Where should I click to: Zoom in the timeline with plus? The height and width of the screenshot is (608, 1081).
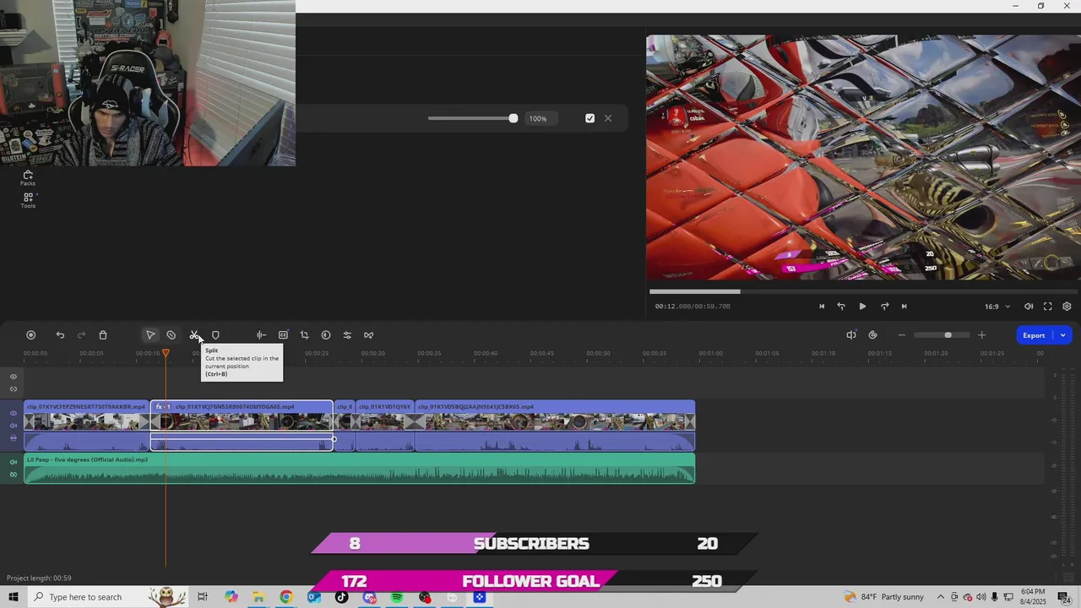[981, 335]
